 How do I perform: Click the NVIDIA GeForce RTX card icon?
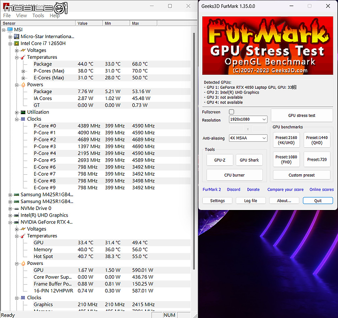tap(16, 222)
